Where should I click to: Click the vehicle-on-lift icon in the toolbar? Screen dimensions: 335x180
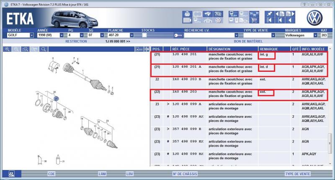pyautogui.click(x=207, y=20)
